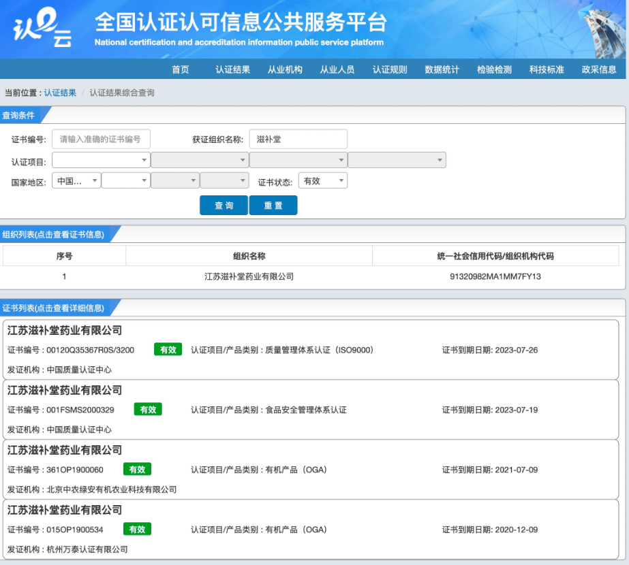Click 有效 badge of certificate 361OP1900060

[x=137, y=469]
